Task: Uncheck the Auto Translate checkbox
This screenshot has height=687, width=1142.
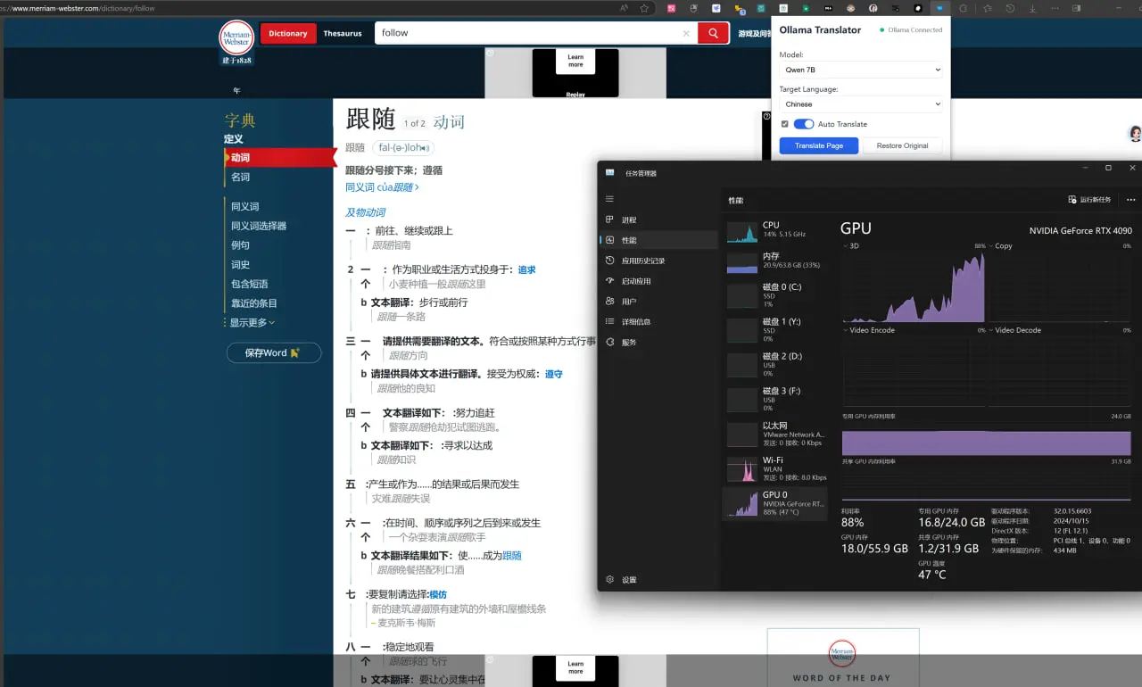Action: click(785, 124)
